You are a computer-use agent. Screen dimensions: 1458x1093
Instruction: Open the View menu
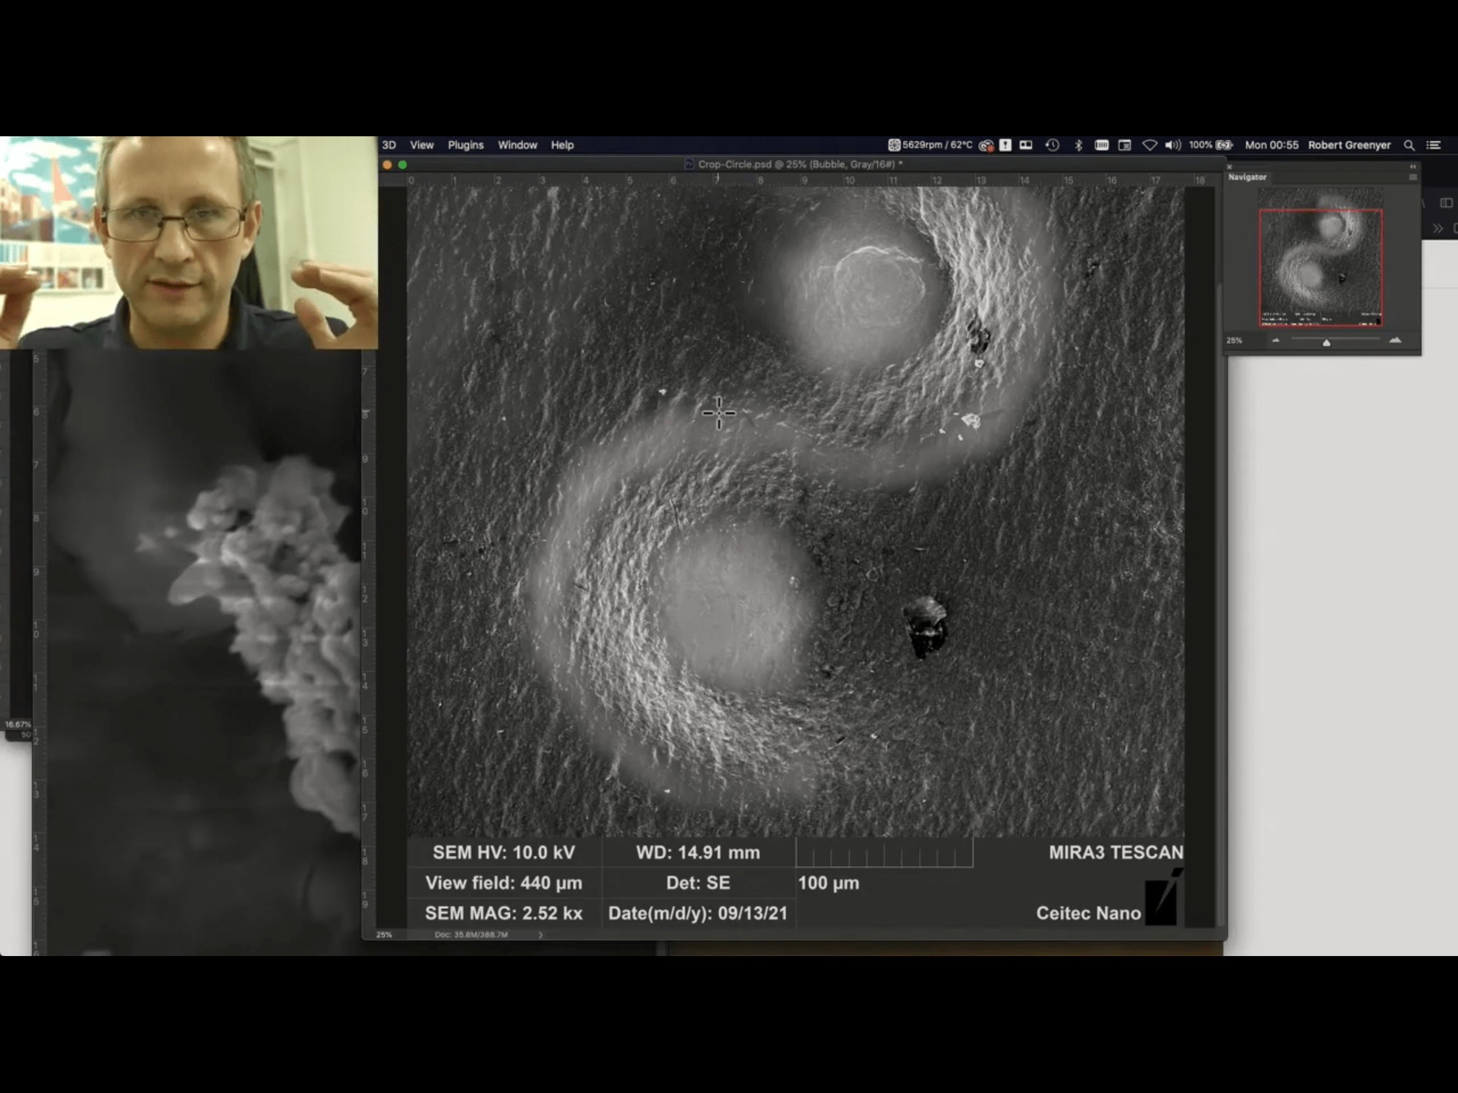click(421, 145)
